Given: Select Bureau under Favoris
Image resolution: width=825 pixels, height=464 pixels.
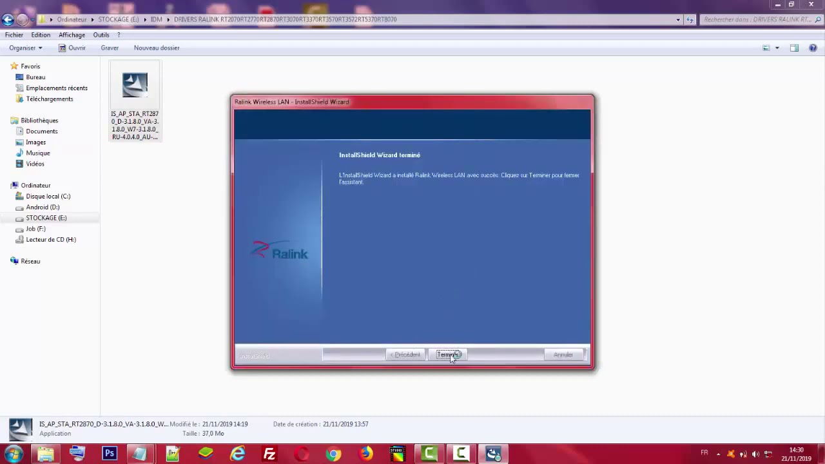Looking at the screenshot, I should click(x=35, y=77).
